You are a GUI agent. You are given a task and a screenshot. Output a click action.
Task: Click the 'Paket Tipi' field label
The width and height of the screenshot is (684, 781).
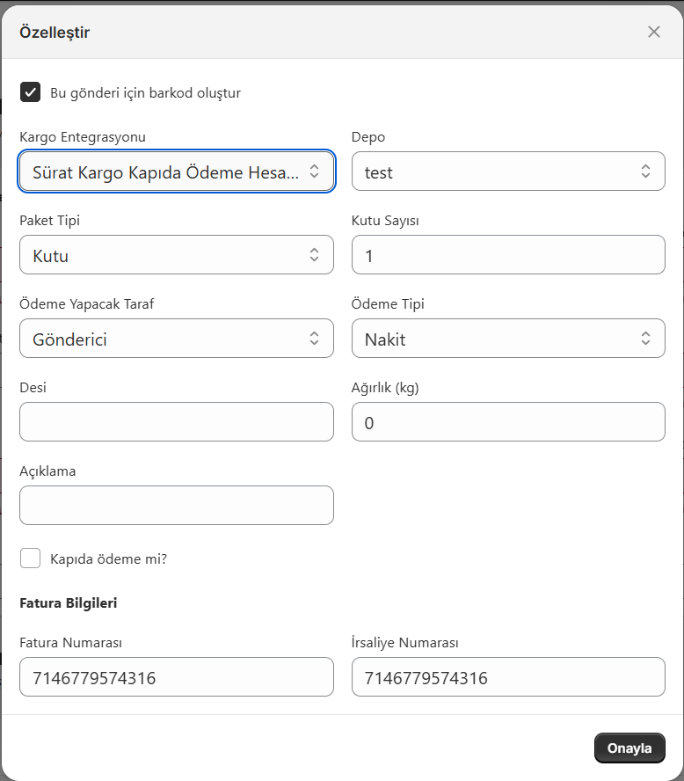tap(50, 221)
